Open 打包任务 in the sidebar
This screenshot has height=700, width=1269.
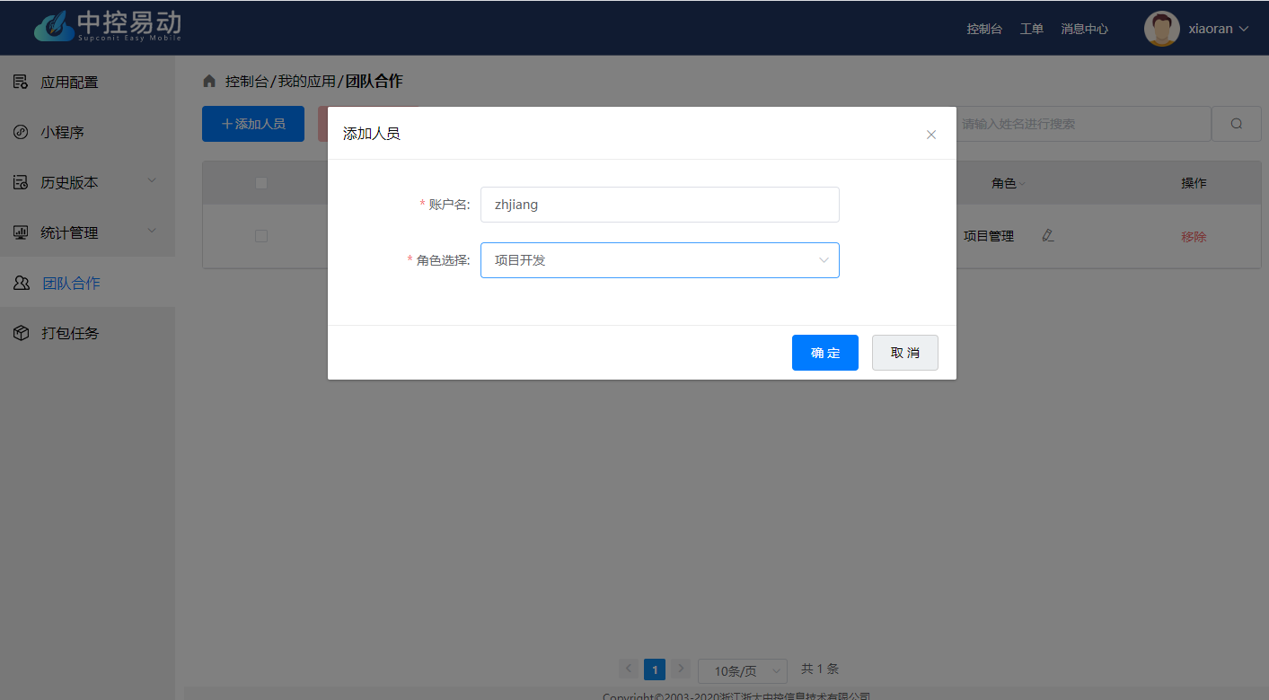click(x=87, y=334)
